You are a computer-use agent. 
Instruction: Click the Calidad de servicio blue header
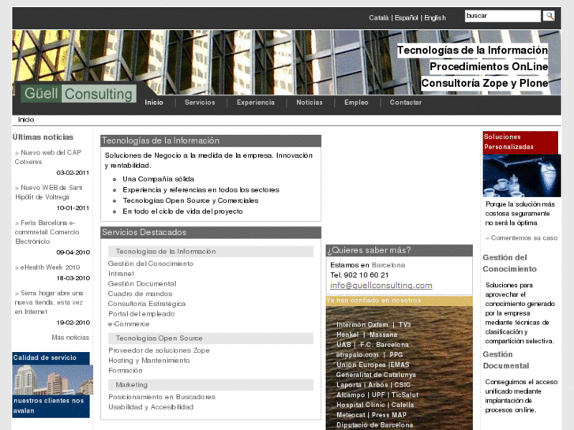[x=51, y=358]
